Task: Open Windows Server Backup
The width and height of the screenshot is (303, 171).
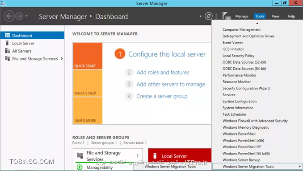Action: 241,160
